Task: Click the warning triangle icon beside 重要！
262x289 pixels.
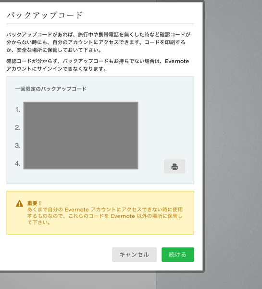Action: (x=20, y=204)
